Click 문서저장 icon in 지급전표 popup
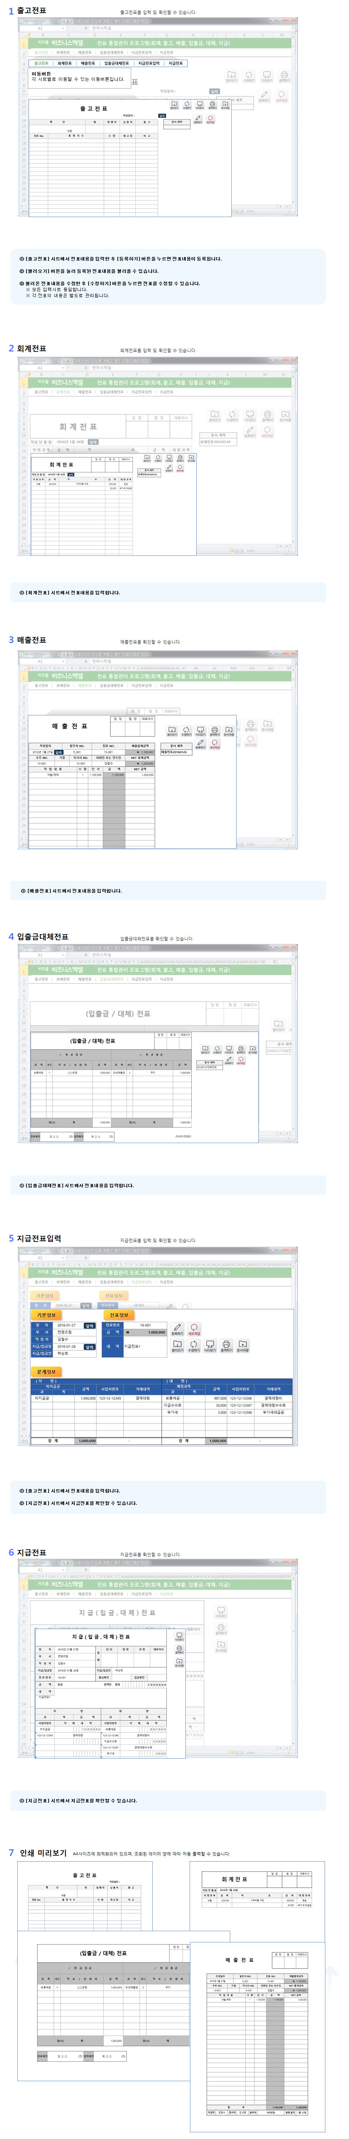 pyautogui.click(x=180, y=1662)
